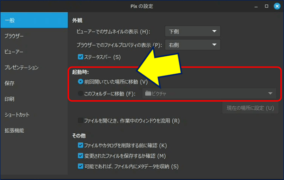This screenshot has width=284, height=180.
Task: Open the ブラウザー settings page
Action: pyautogui.click(x=34, y=36)
